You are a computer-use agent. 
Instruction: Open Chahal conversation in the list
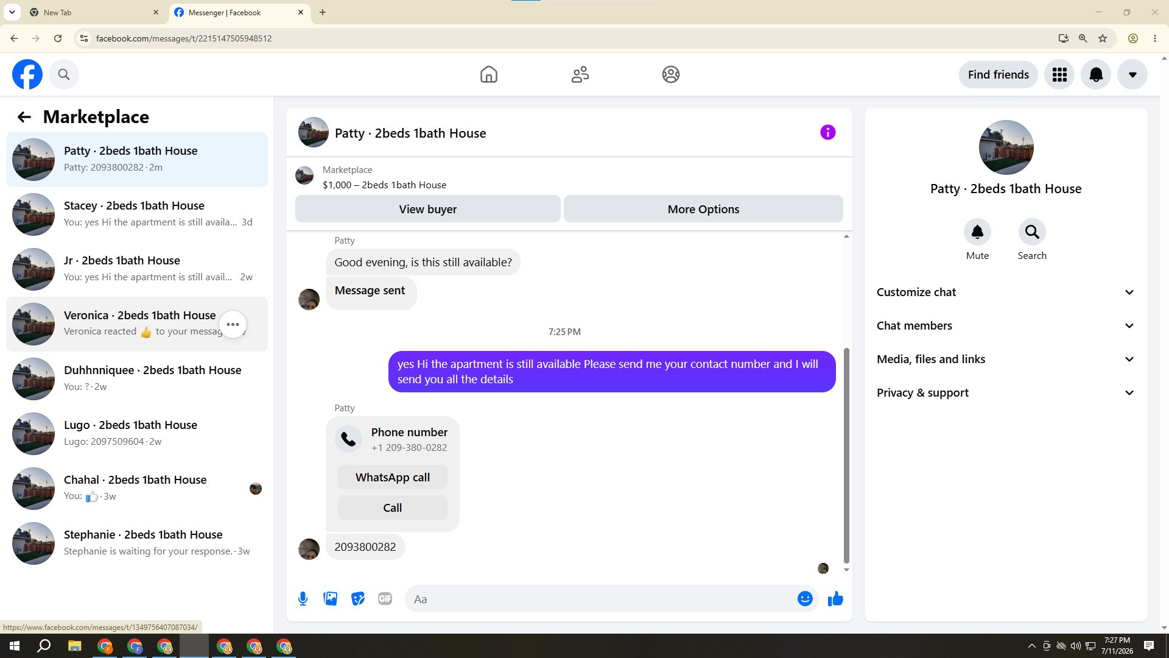click(137, 489)
